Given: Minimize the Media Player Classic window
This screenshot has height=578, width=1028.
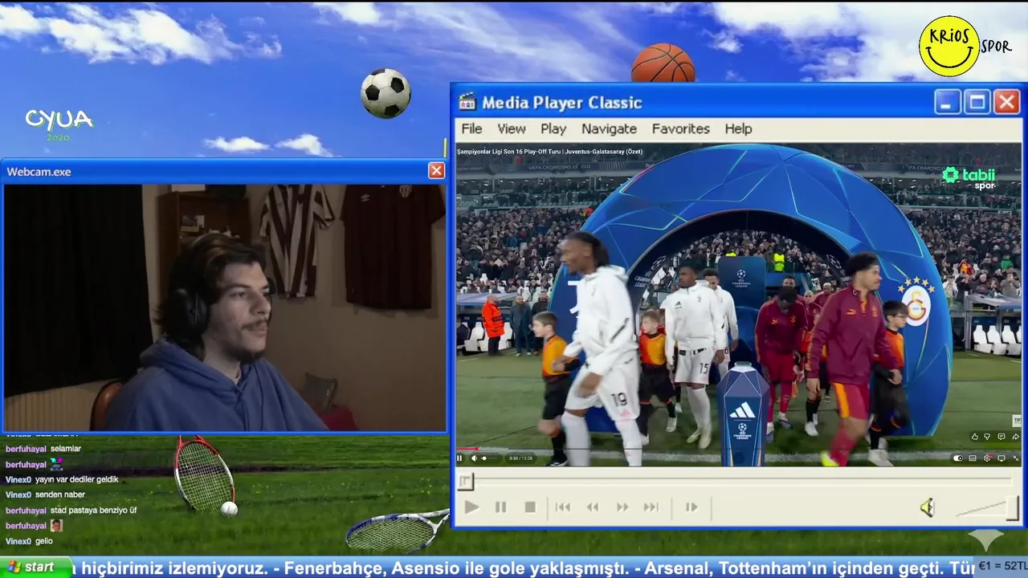Looking at the screenshot, I should point(948,102).
